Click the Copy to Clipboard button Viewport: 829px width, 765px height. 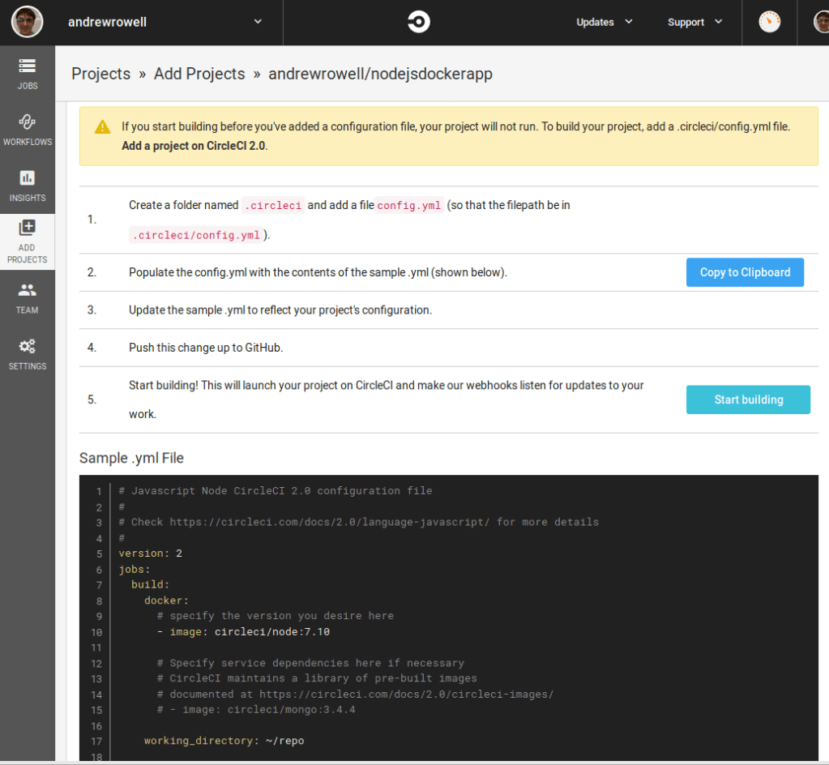click(745, 272)
